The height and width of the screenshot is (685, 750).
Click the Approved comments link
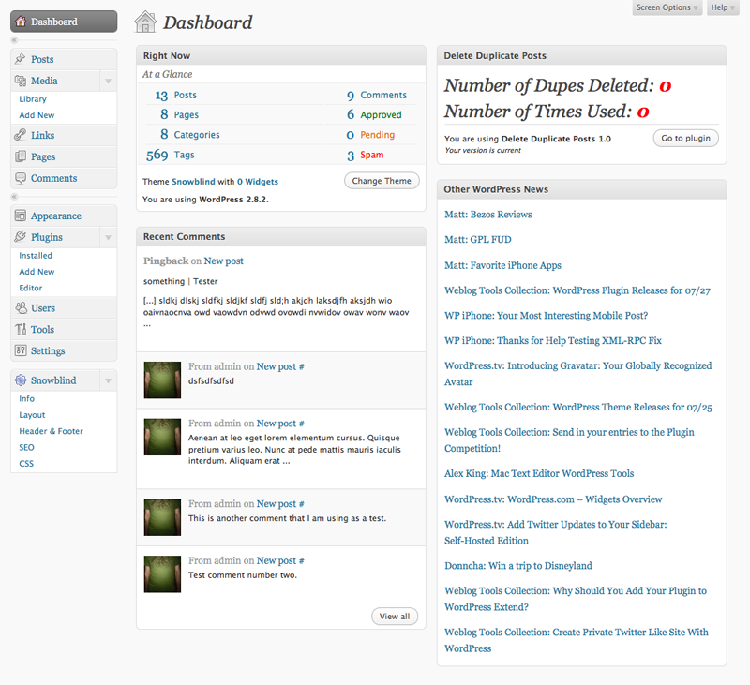coord(381,114)
